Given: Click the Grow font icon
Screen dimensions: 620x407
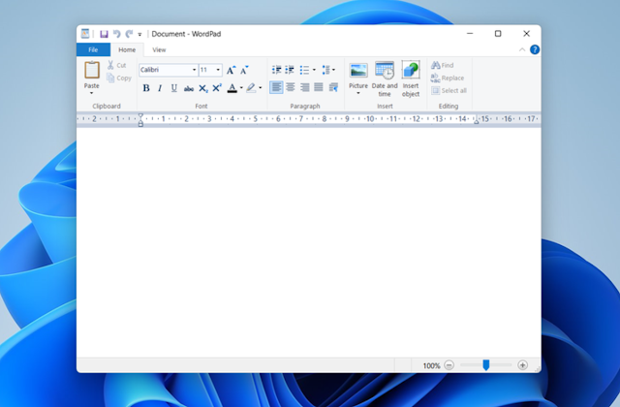Looking at the screenshot, I should click(231, 70).
